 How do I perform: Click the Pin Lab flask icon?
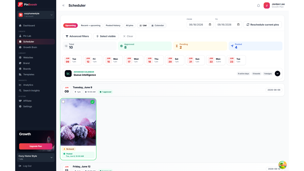pos(20,36)
